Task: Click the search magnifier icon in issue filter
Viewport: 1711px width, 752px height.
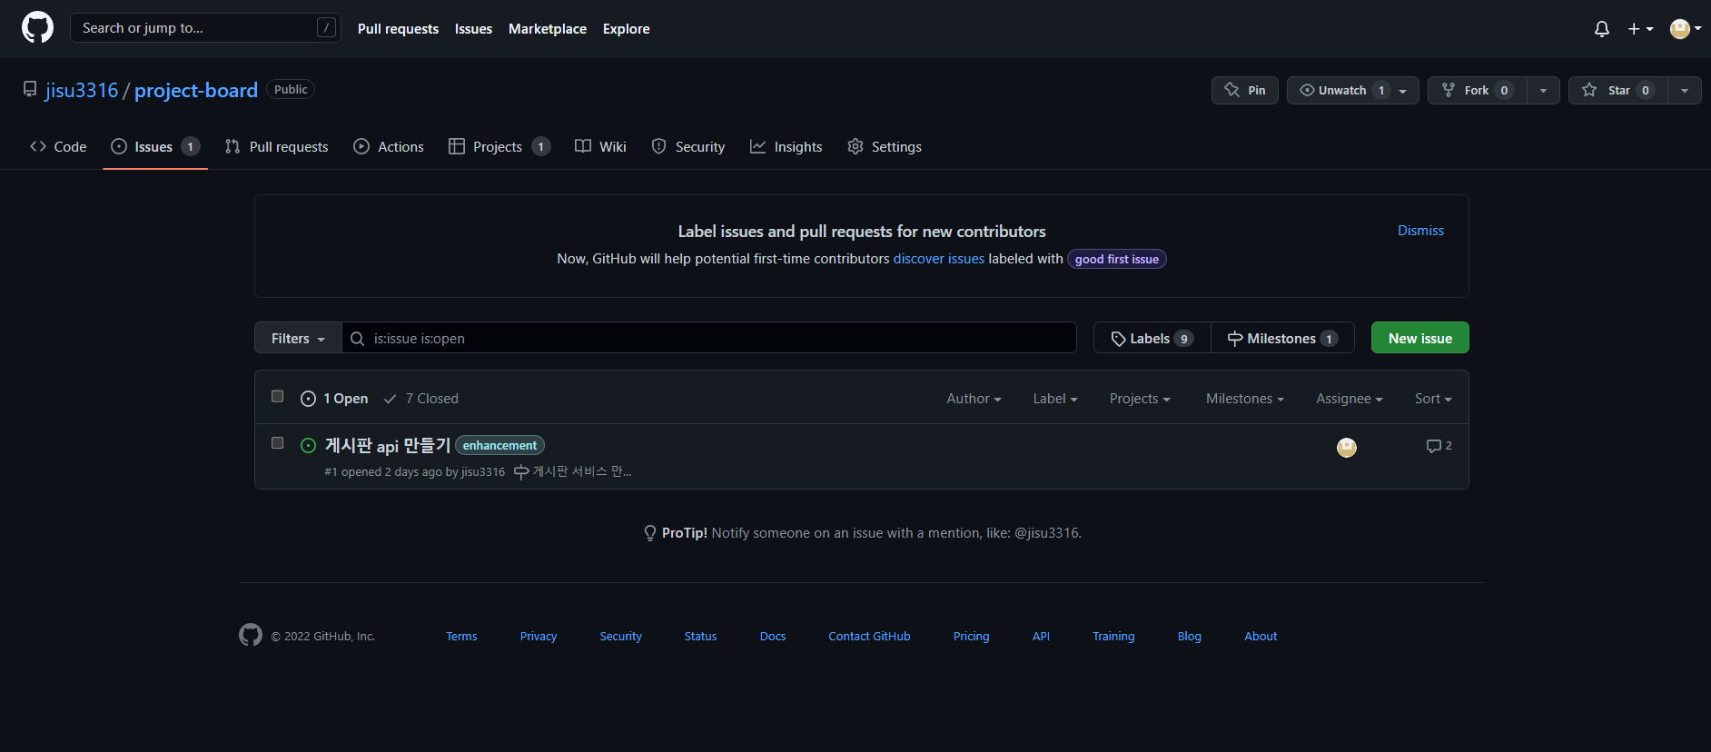Action: point(358,338)
